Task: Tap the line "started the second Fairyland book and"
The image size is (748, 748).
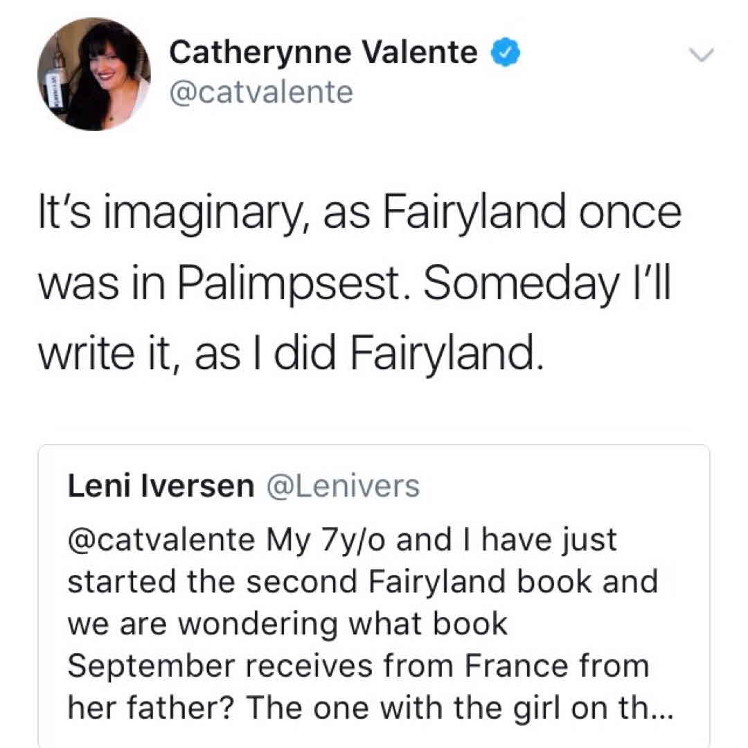Action: [362, 582]
